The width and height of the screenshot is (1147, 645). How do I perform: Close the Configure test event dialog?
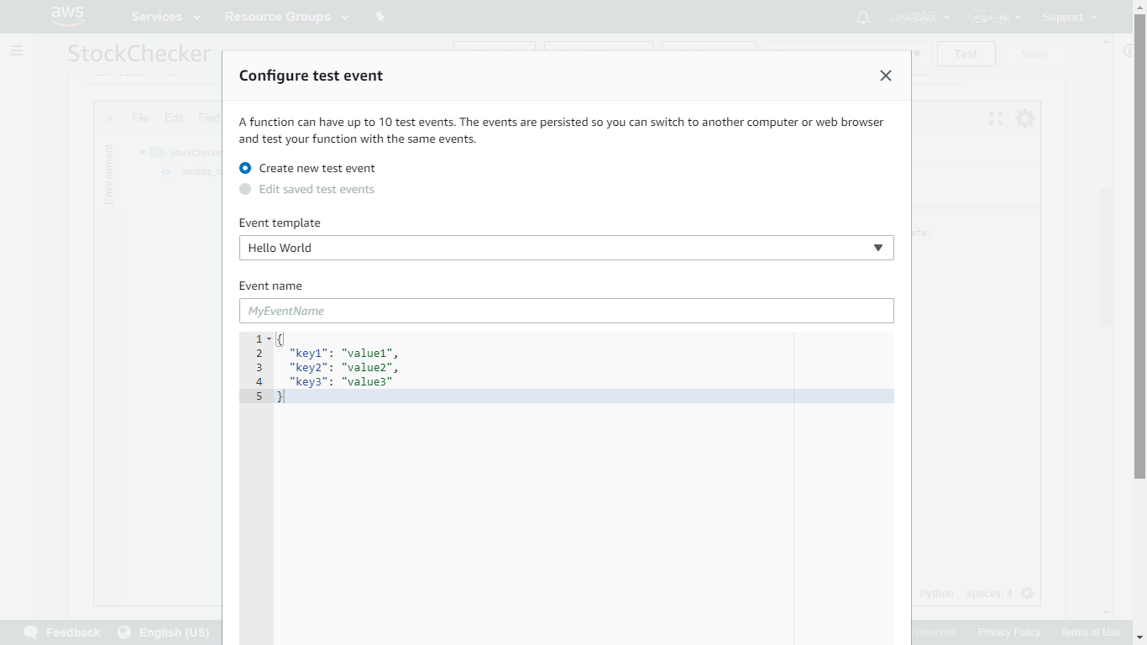(x=885, y=76)
